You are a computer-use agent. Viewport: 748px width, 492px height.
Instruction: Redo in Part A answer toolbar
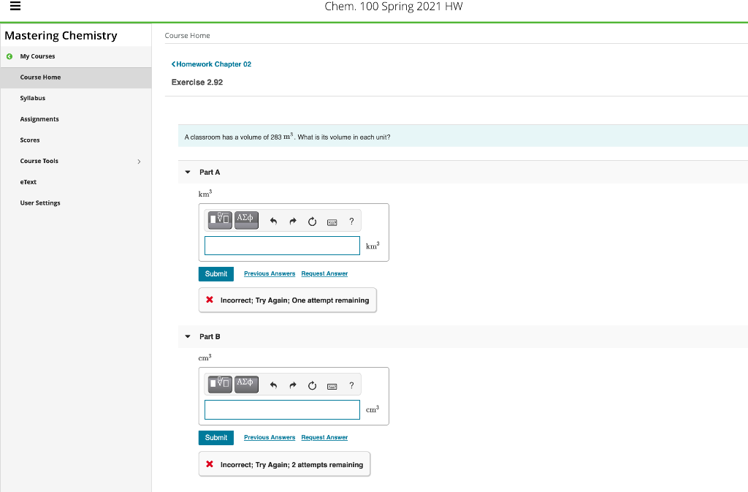(292, 221)
